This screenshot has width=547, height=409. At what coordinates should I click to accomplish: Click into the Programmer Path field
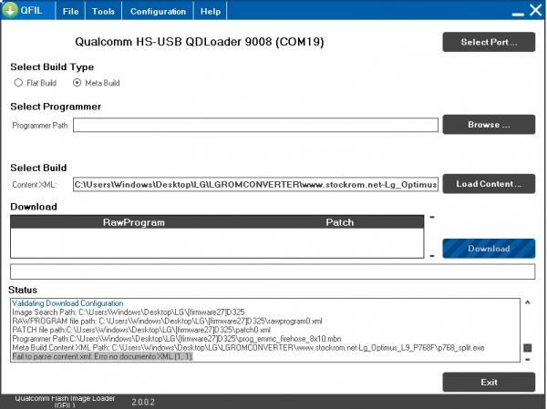tap(255, 125)
